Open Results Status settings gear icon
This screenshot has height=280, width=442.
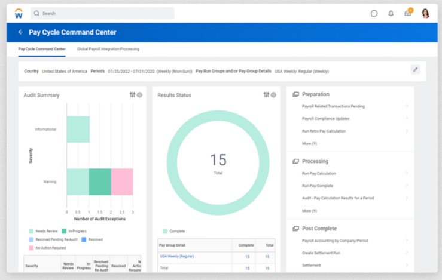click(x=273, y=95)
